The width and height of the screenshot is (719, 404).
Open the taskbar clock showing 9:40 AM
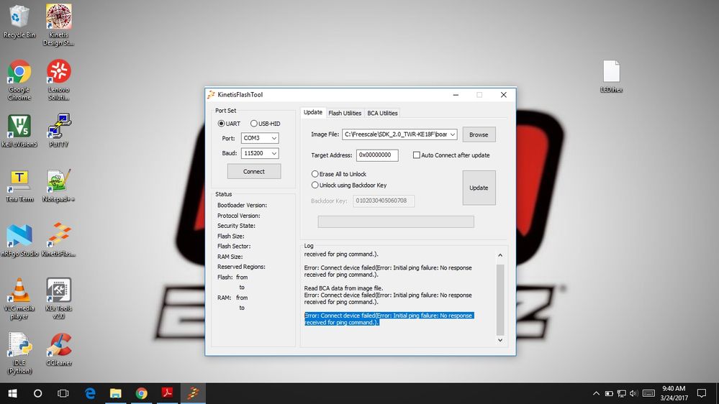(x=674, y=393)
